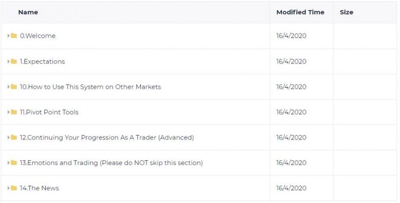Expand arrow for 13.Emotions and Trading

tap(9, 162)
